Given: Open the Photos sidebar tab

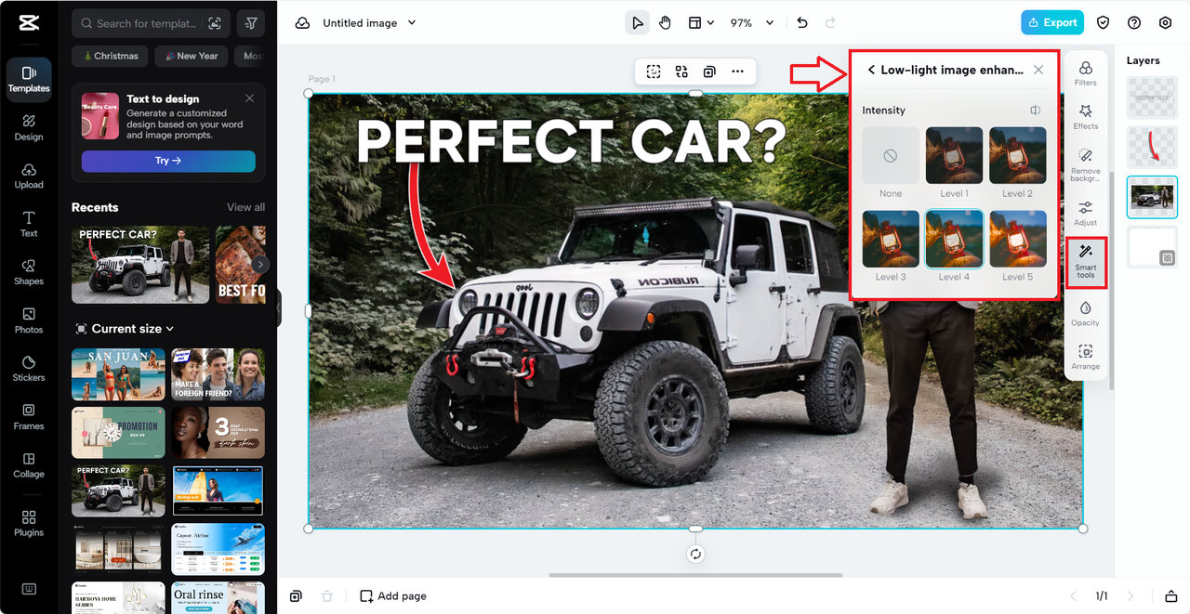Looking at the screenshot, I should (29, 320).
